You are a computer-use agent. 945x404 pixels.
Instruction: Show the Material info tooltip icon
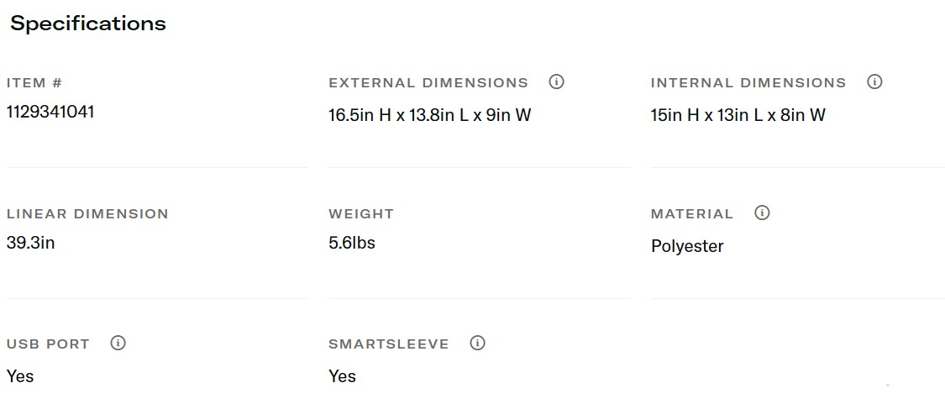[x=762, y=213]
